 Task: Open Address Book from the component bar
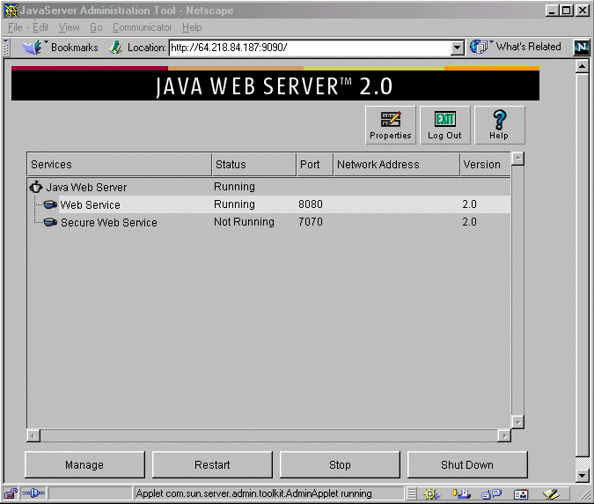click(x=521, y=493)
